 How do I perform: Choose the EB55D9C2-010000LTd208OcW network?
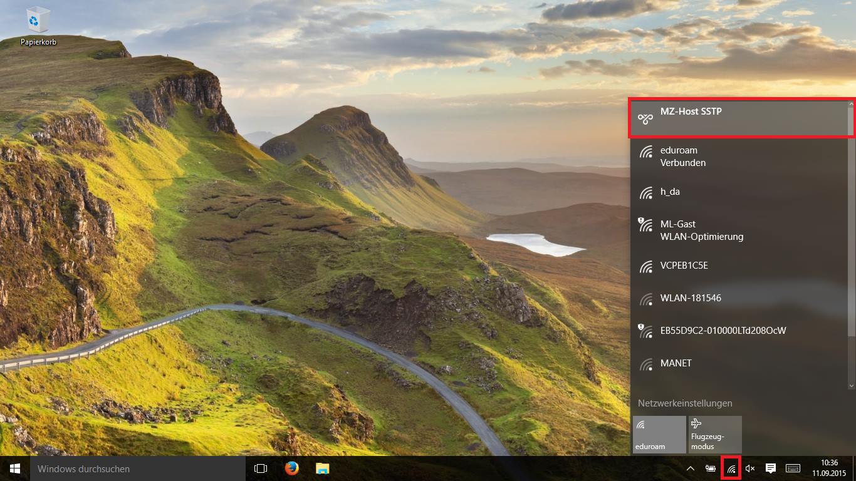pyautogui.click(x=739, y=331)
